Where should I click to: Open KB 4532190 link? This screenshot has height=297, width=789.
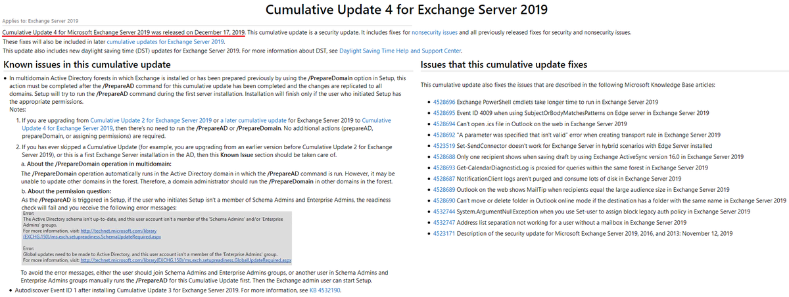click(325, 290)
